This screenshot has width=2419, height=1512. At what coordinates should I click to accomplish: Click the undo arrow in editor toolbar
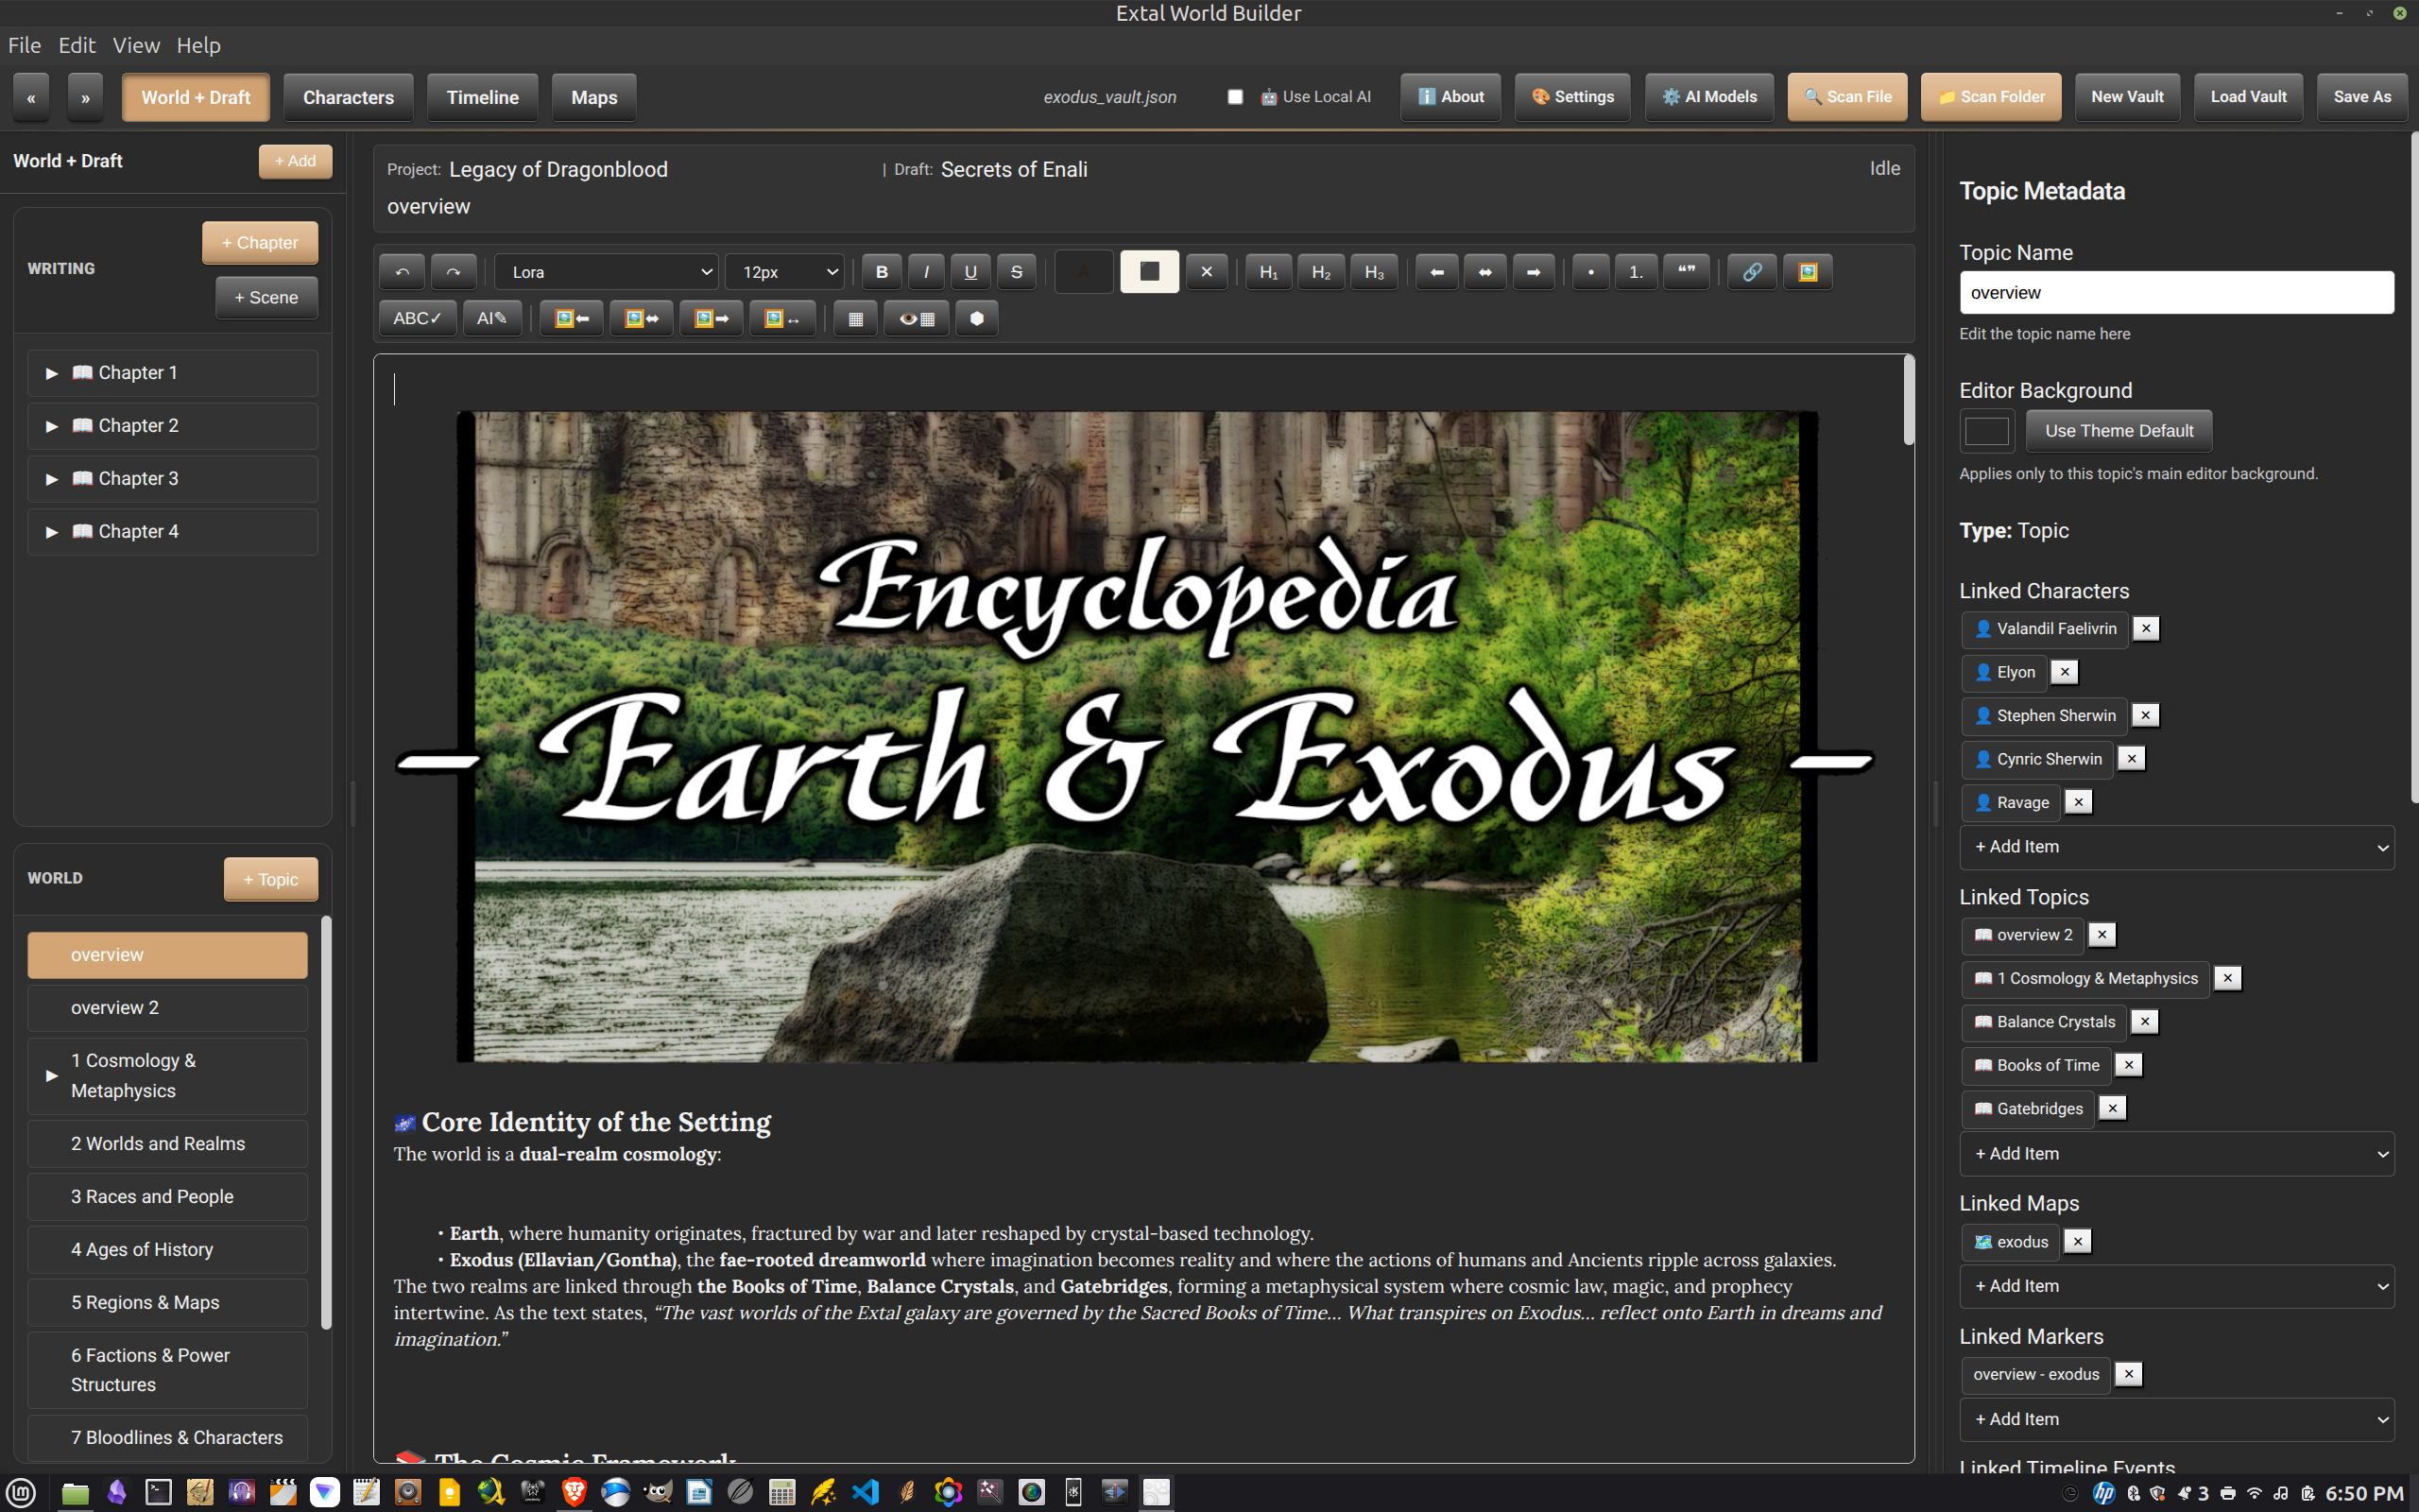tap(402, 271)
